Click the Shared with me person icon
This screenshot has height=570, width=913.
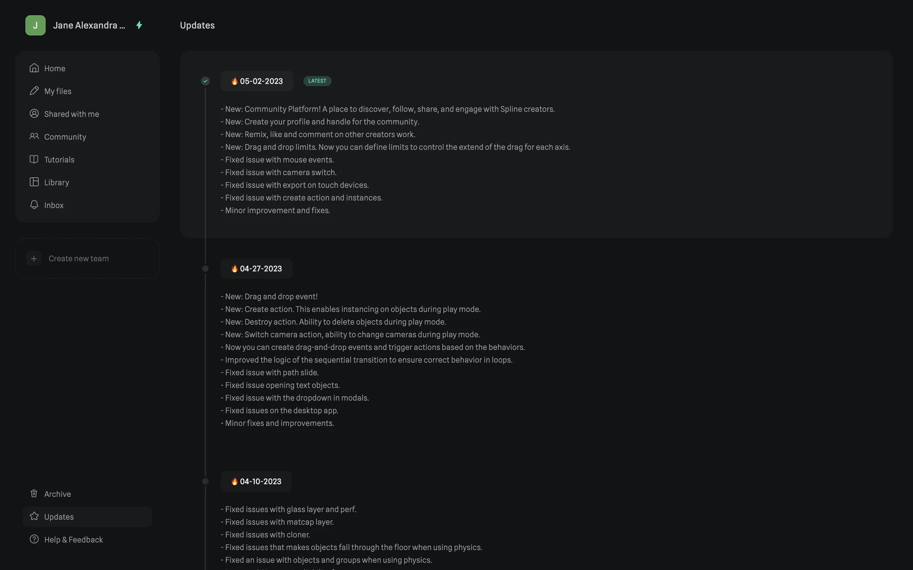34,114
